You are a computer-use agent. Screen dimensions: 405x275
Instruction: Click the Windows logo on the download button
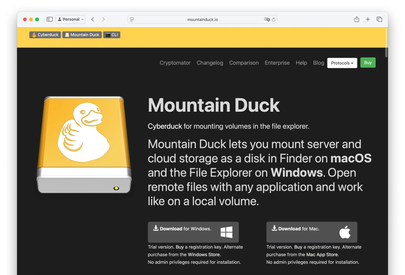[227, 232]
